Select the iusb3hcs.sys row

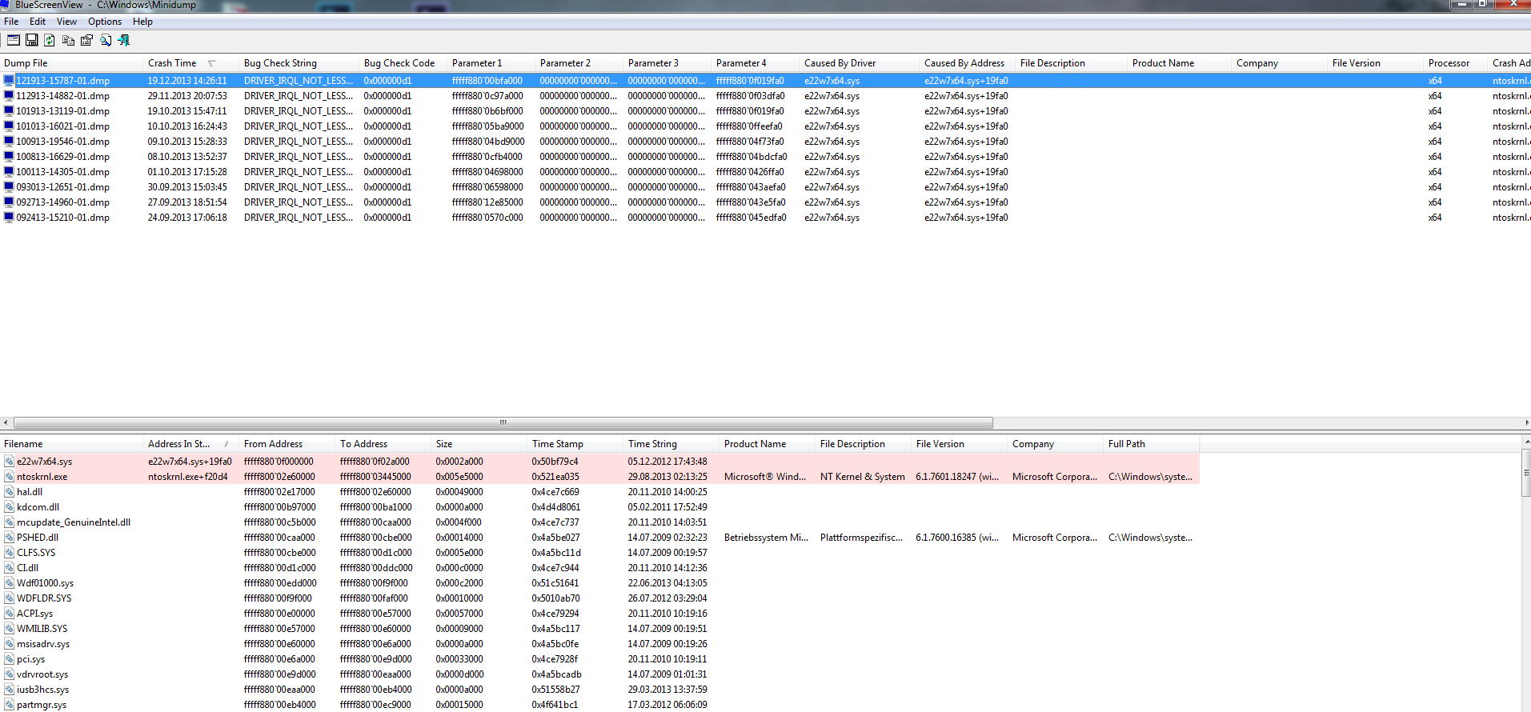(600, 690)
